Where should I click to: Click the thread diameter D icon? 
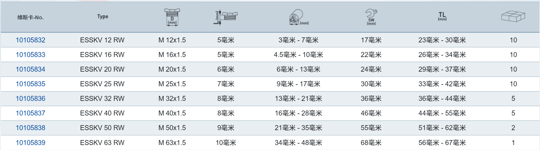pos(172,17)
